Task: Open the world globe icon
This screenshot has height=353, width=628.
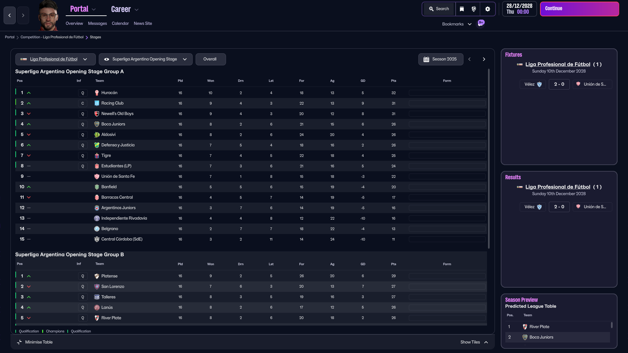Action: (474, 9)
